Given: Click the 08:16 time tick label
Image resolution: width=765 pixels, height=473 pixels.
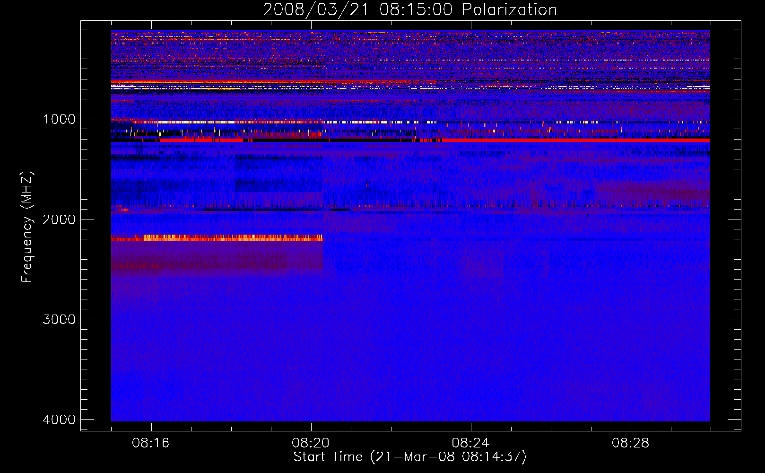Looking at the screenshot, I should point(151,443).
